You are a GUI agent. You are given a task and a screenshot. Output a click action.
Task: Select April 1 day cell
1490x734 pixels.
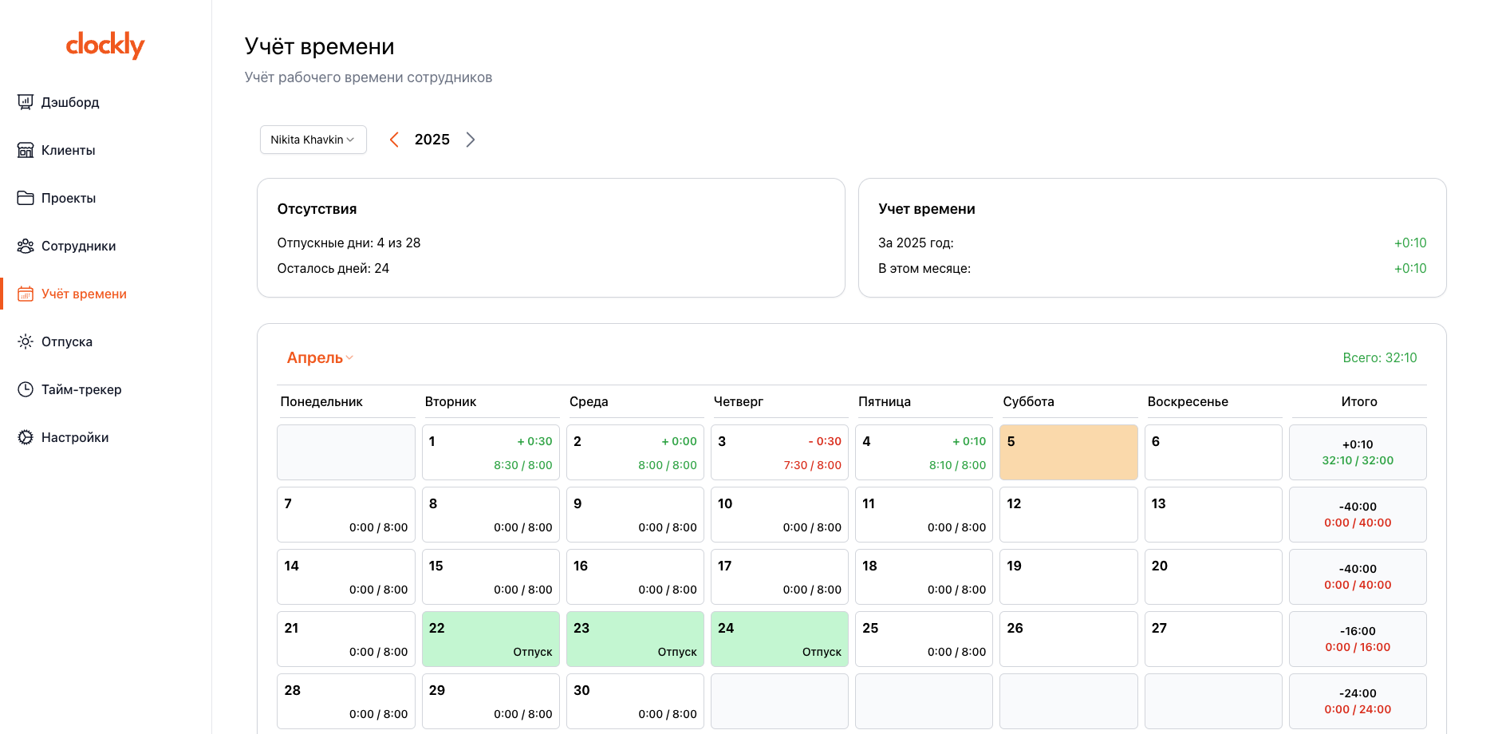click(491, 452)
